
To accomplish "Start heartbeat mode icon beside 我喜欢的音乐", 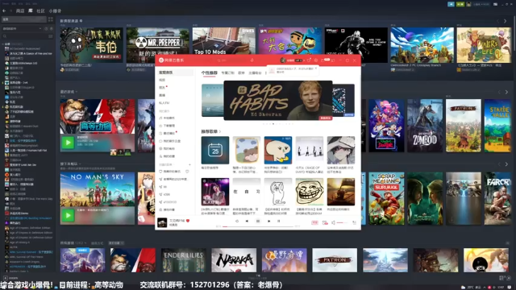I will 187,172.
